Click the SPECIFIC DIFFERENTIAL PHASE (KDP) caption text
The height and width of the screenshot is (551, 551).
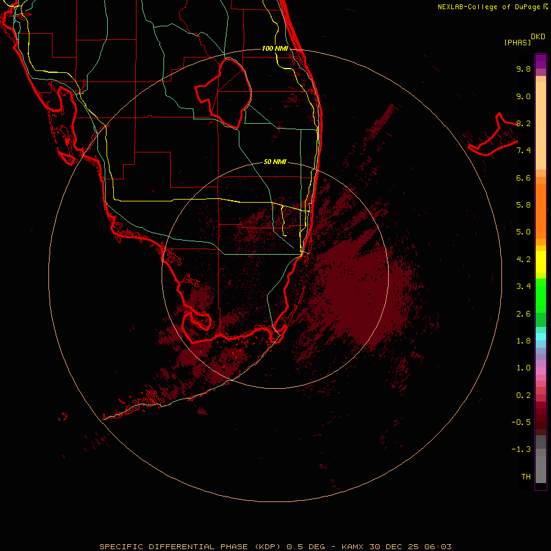pos(190,547)
